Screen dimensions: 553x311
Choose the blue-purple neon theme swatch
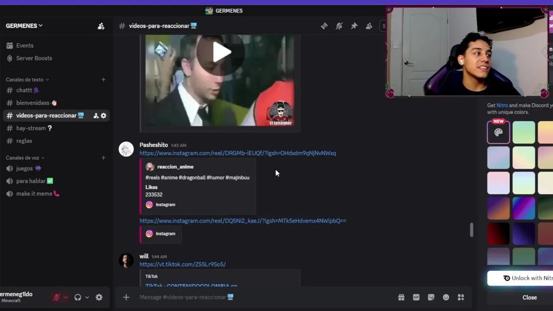pyautogui.click(x=524, y=209)
